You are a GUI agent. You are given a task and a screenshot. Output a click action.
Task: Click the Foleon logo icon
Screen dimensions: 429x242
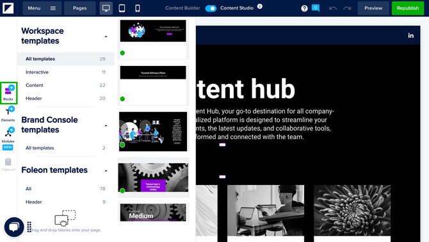(x=8, y=8)
